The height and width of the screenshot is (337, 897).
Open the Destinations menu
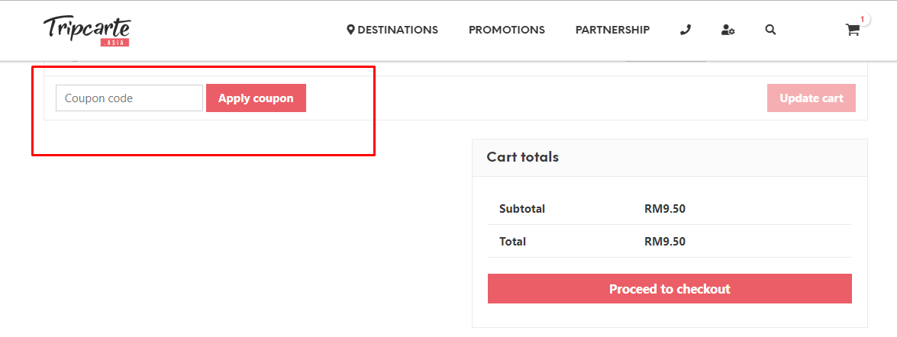(397, 30)
